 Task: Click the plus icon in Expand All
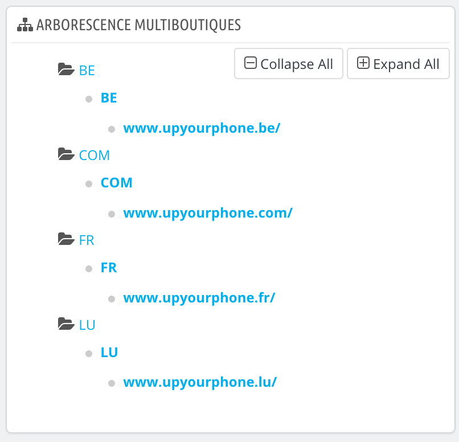pos(363,63)
